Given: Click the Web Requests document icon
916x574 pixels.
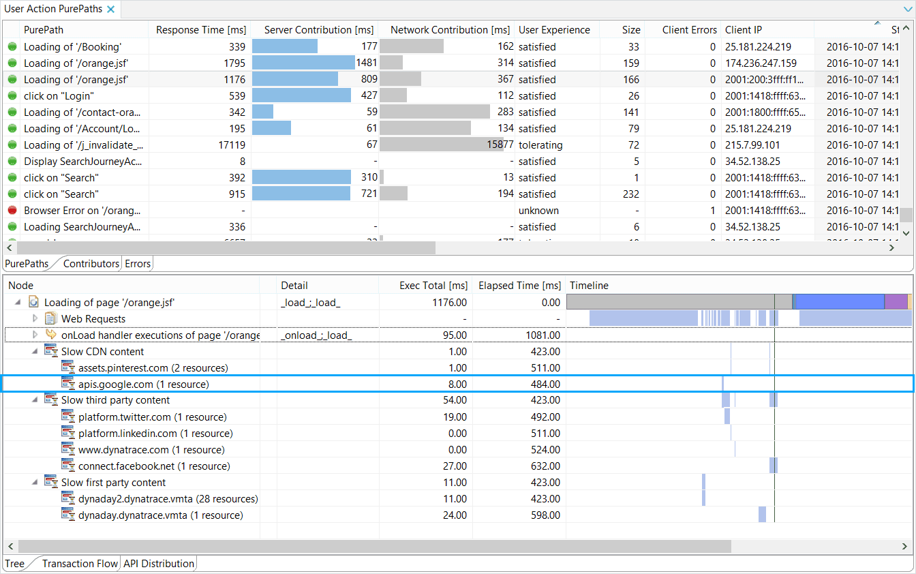Looking at the screenshot, I should click(50, 318).
